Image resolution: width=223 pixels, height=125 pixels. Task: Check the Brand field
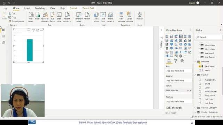click(200, 84)
